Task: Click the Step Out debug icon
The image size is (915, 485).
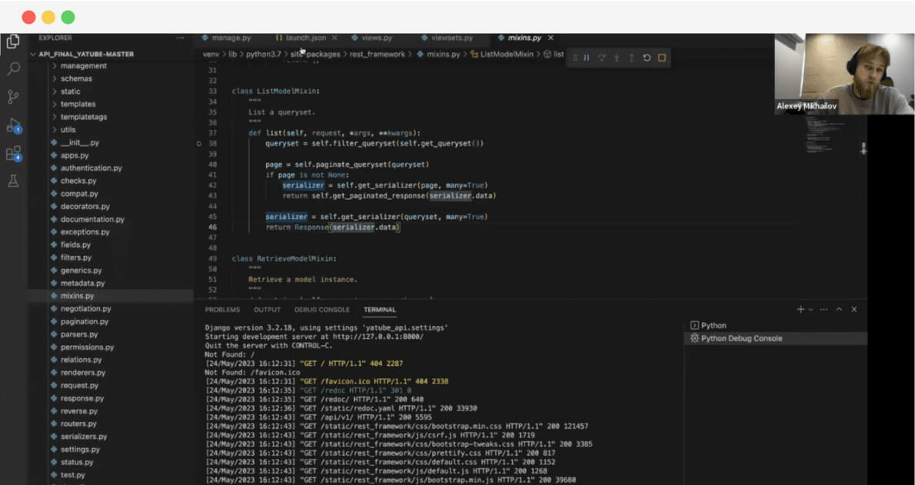Action: click(631, 58)
